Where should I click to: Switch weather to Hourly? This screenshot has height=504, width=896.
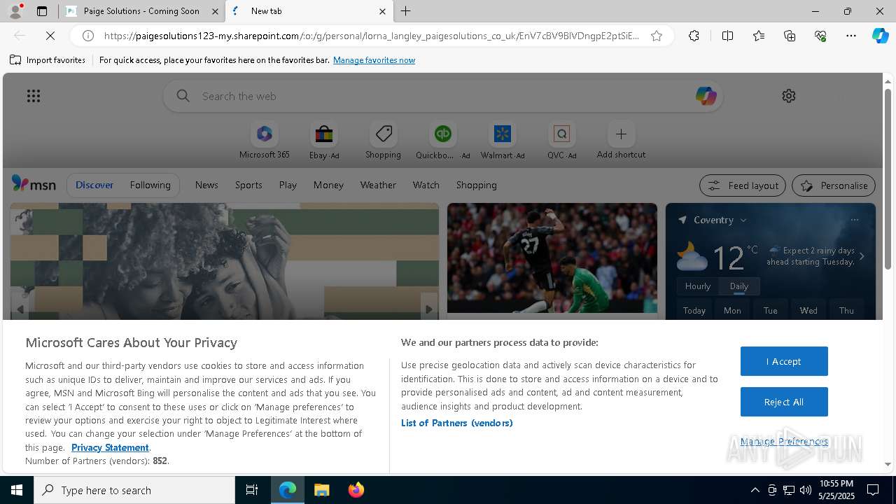698,286
